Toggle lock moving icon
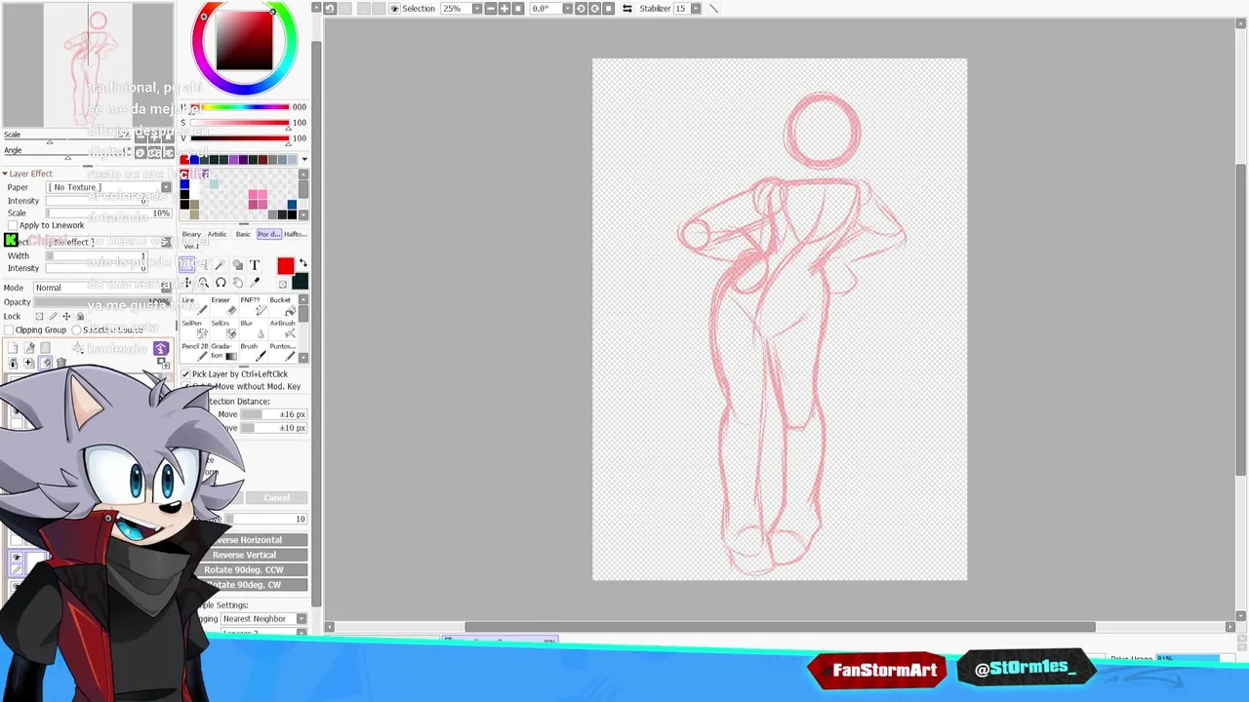This screenshot has height=702, width=1249. (x=66, y=317)
